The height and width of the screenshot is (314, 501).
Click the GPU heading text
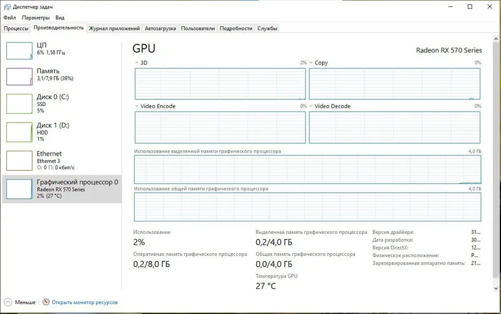144,49
